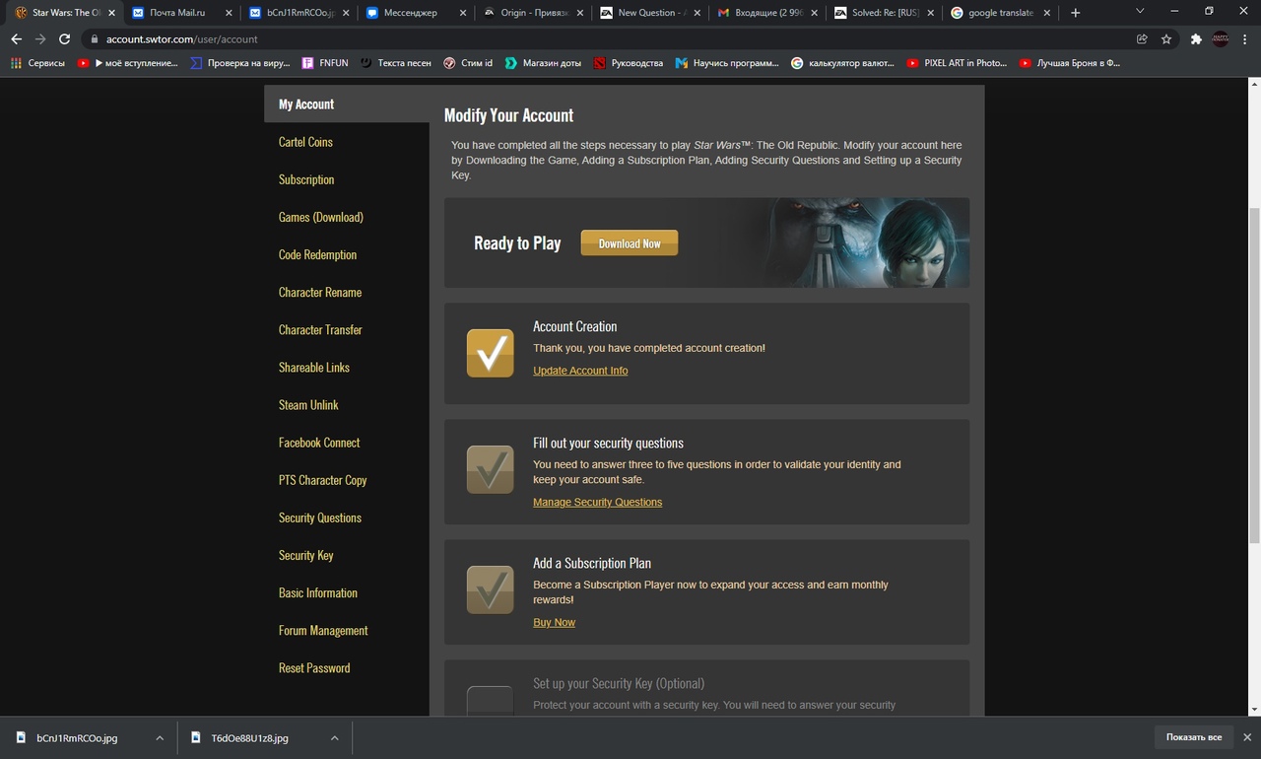The width and height of the screenshot is (1261, 759).
Task: Expand options for T6dOe88U1z8.jpg download
Action: [x=334, y=737]
